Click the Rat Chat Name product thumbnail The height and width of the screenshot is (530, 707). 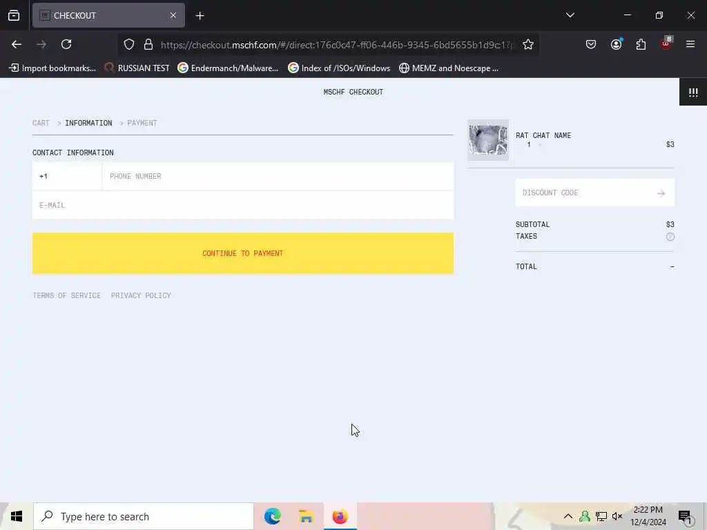pos(488,140)
